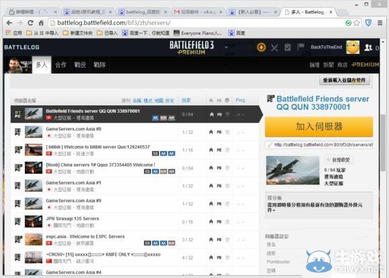
Task: Open the friends list people icon
Action: pos(368,48)
